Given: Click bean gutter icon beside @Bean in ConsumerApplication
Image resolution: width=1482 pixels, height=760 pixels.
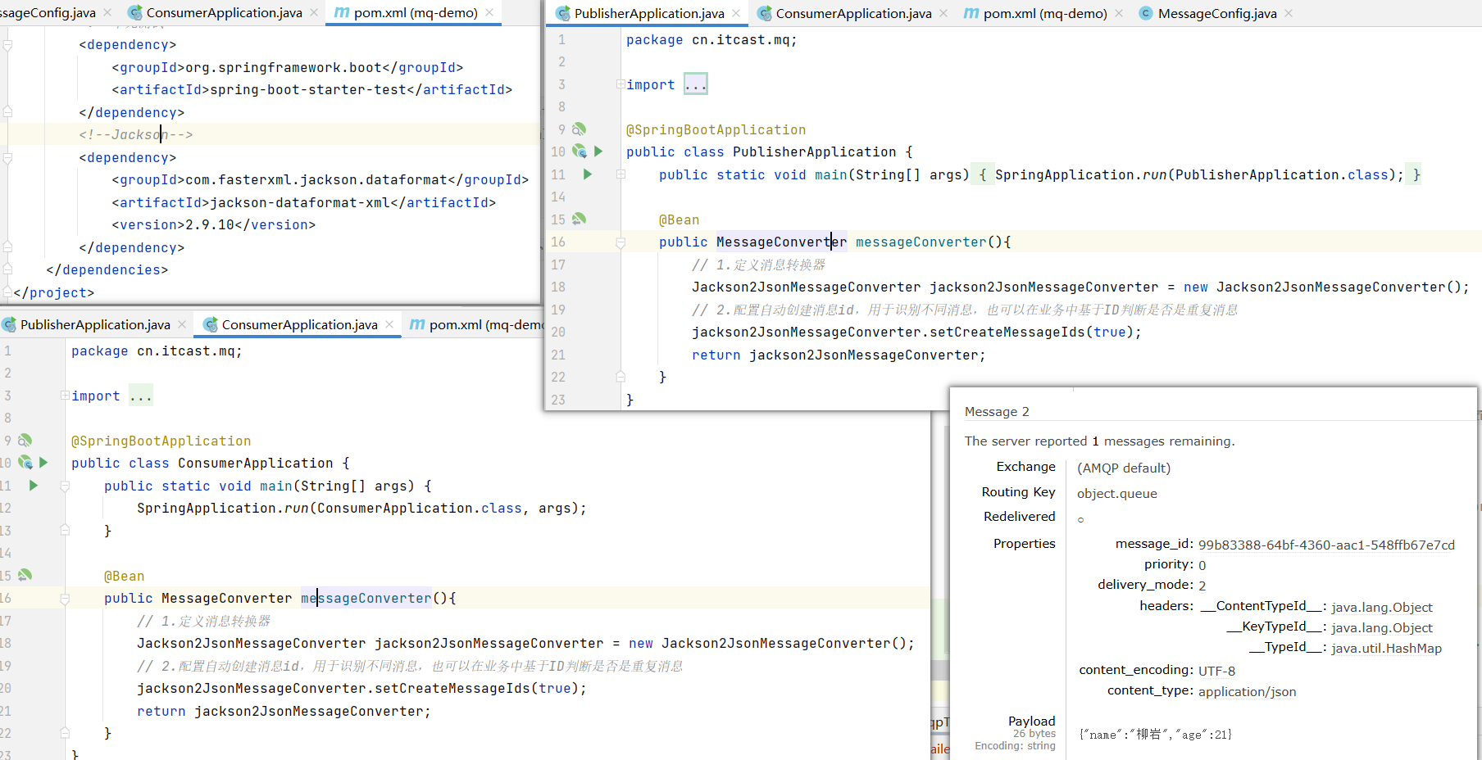Looking at the screenshot, I should pyautogui.click(x=25, y=576).
